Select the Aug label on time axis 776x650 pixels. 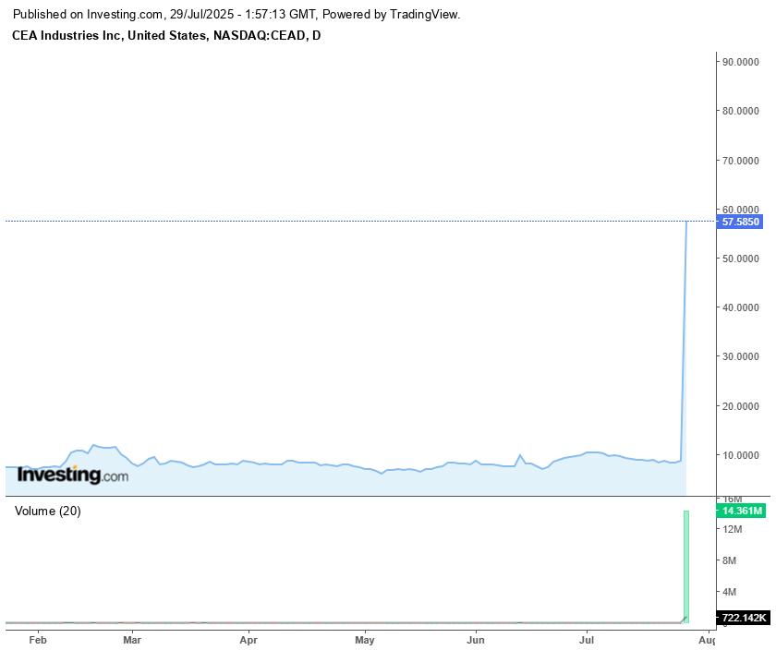click(706, 639)
